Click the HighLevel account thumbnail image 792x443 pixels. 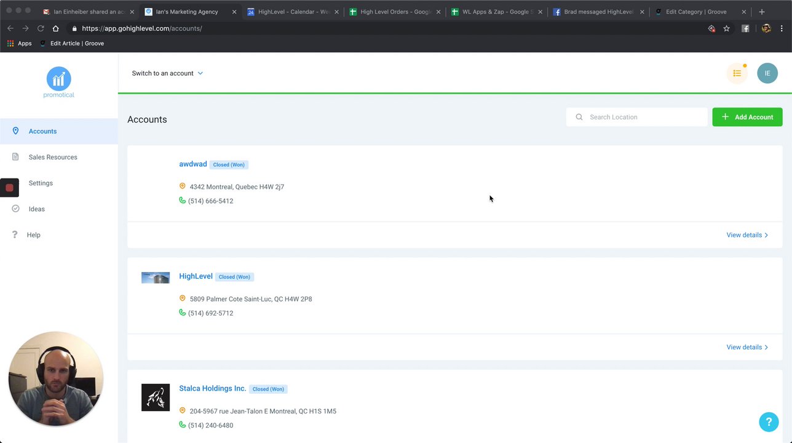(156, 277)
